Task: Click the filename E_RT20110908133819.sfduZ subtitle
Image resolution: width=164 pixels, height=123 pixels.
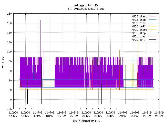Action: click(x=86, y=9)
